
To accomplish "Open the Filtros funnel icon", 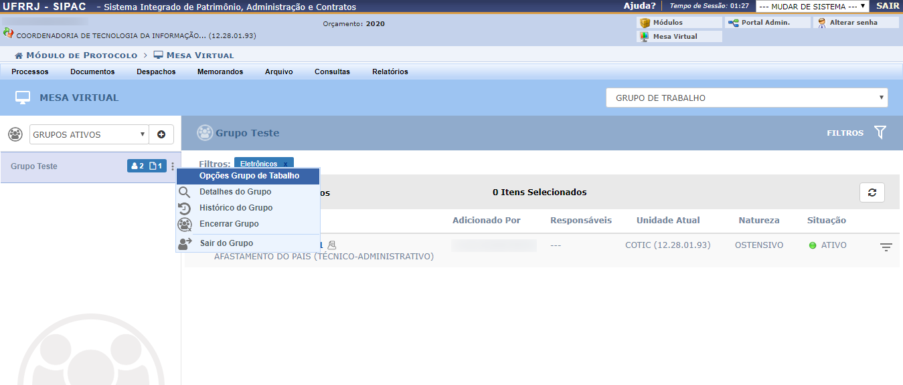I will coord(880,133).
